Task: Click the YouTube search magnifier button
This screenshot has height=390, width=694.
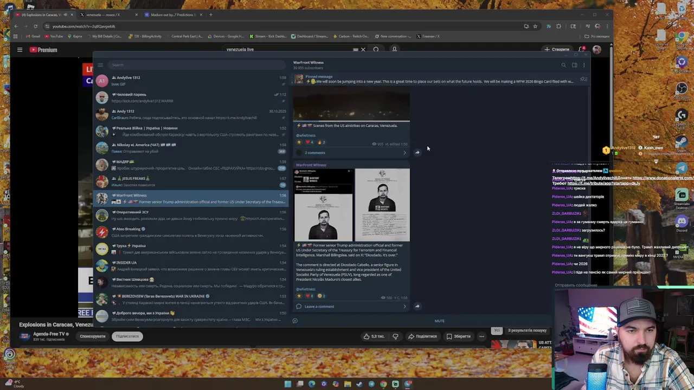Action: [376, 49]
